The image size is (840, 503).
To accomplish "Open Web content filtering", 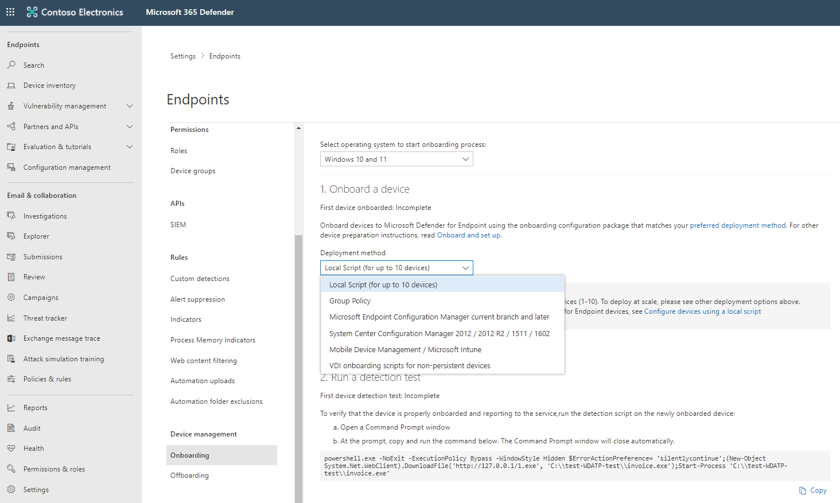I will 204,361.
